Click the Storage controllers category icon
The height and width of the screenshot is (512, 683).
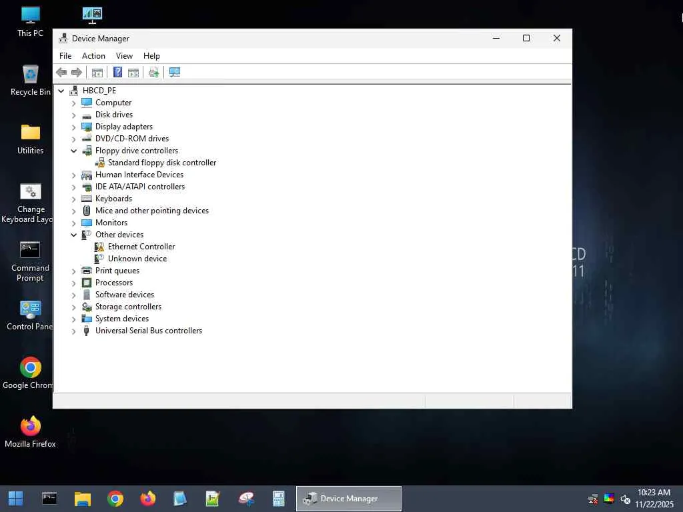[87, 307]
